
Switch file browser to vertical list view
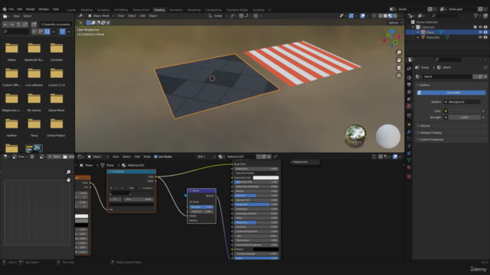click(x=34, y=31)
